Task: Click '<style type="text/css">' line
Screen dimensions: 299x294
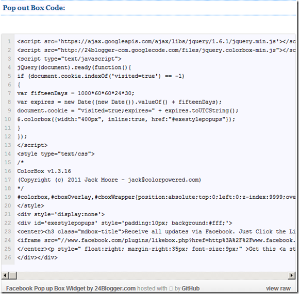Action: pyautogui.click(x=56, y=153)
